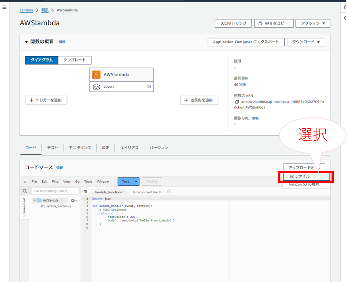This screenshot has height=282, width=347.
Task: Click line 3 def lambda_handler code
Action: point(122,206)
